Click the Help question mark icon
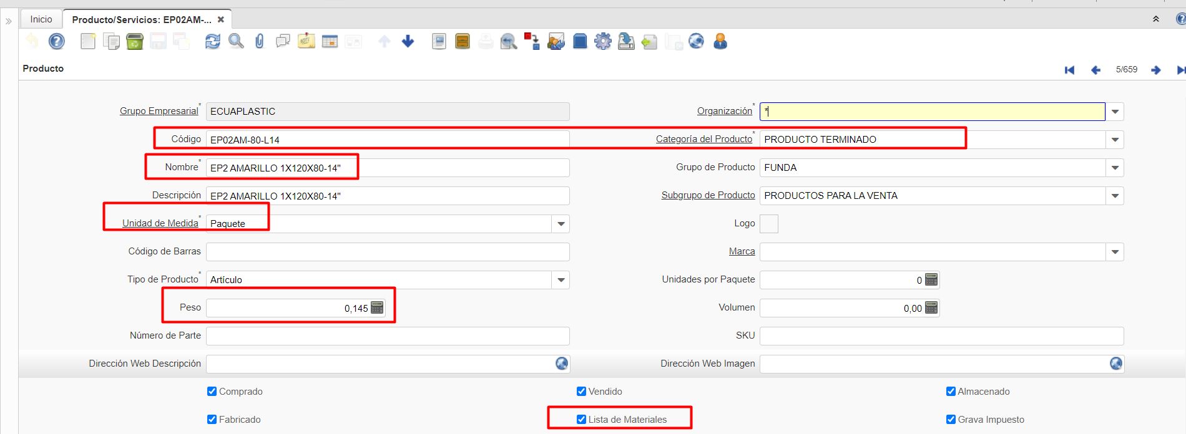The image size is (1186, 434). pyautogui.click(x=57, y=42)
